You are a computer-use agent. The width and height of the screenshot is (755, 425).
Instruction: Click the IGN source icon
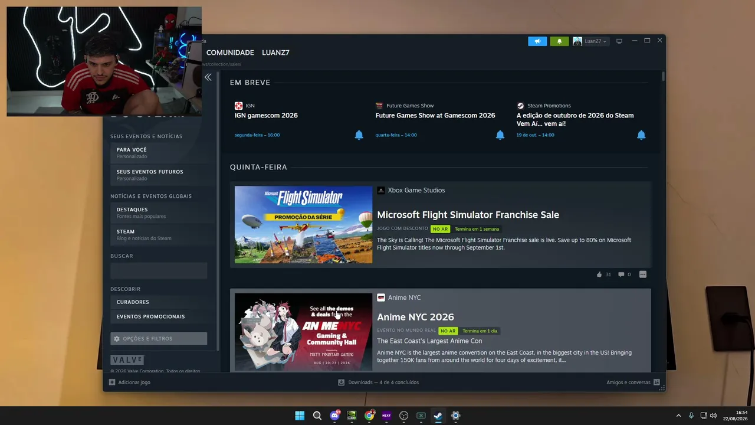(238, 106)
